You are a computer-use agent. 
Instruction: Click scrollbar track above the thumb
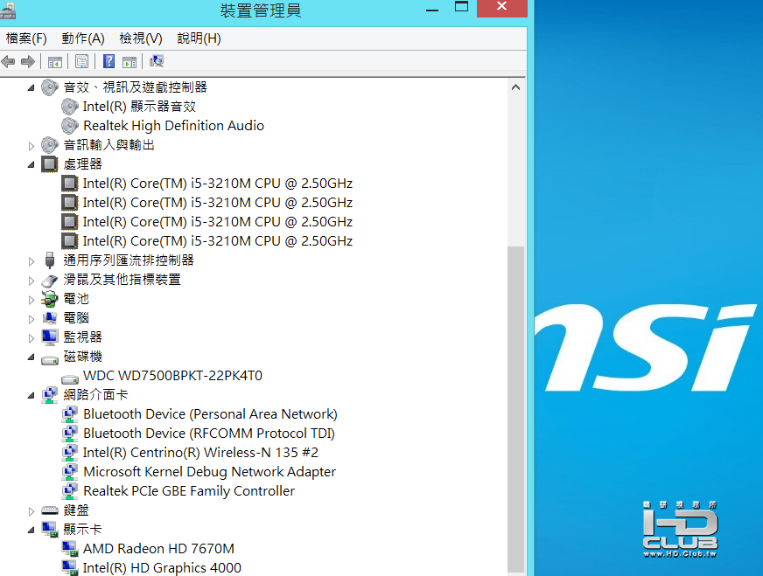(515, 171)
